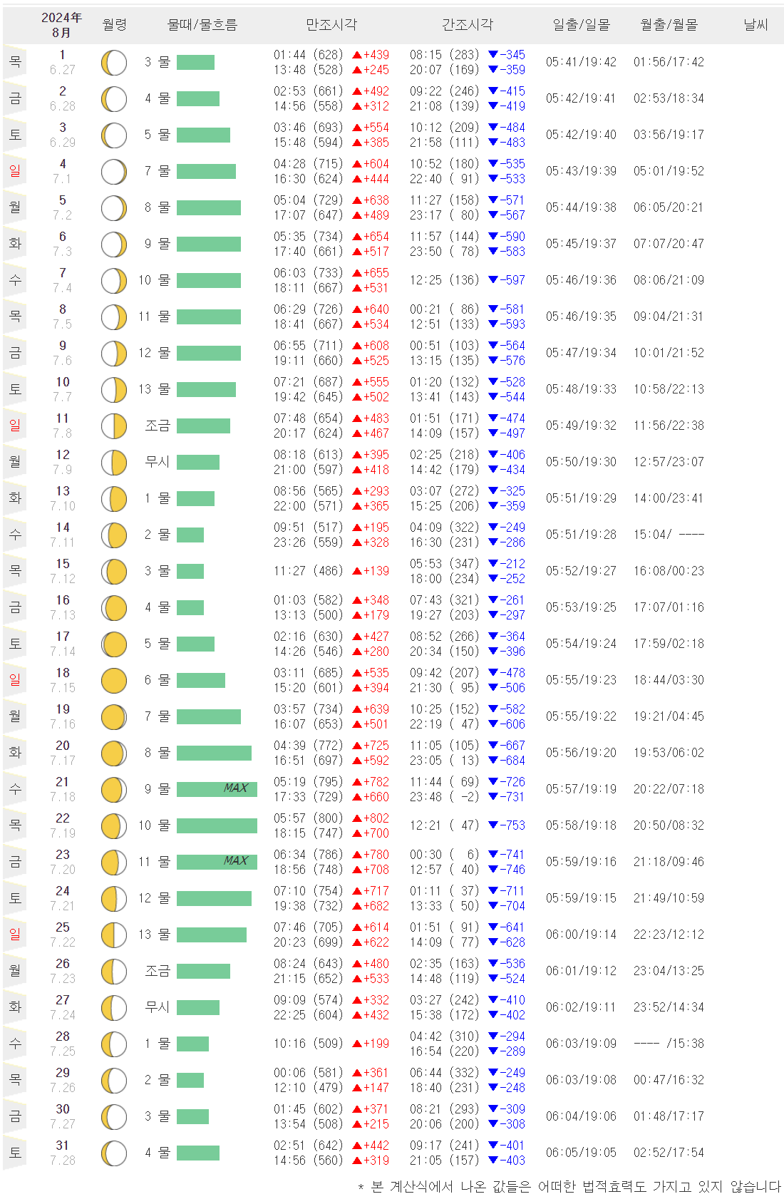This screenshot has height=1199, width=784.
Task: Click the moon phase icon for August 23
Action: [114, 863]
